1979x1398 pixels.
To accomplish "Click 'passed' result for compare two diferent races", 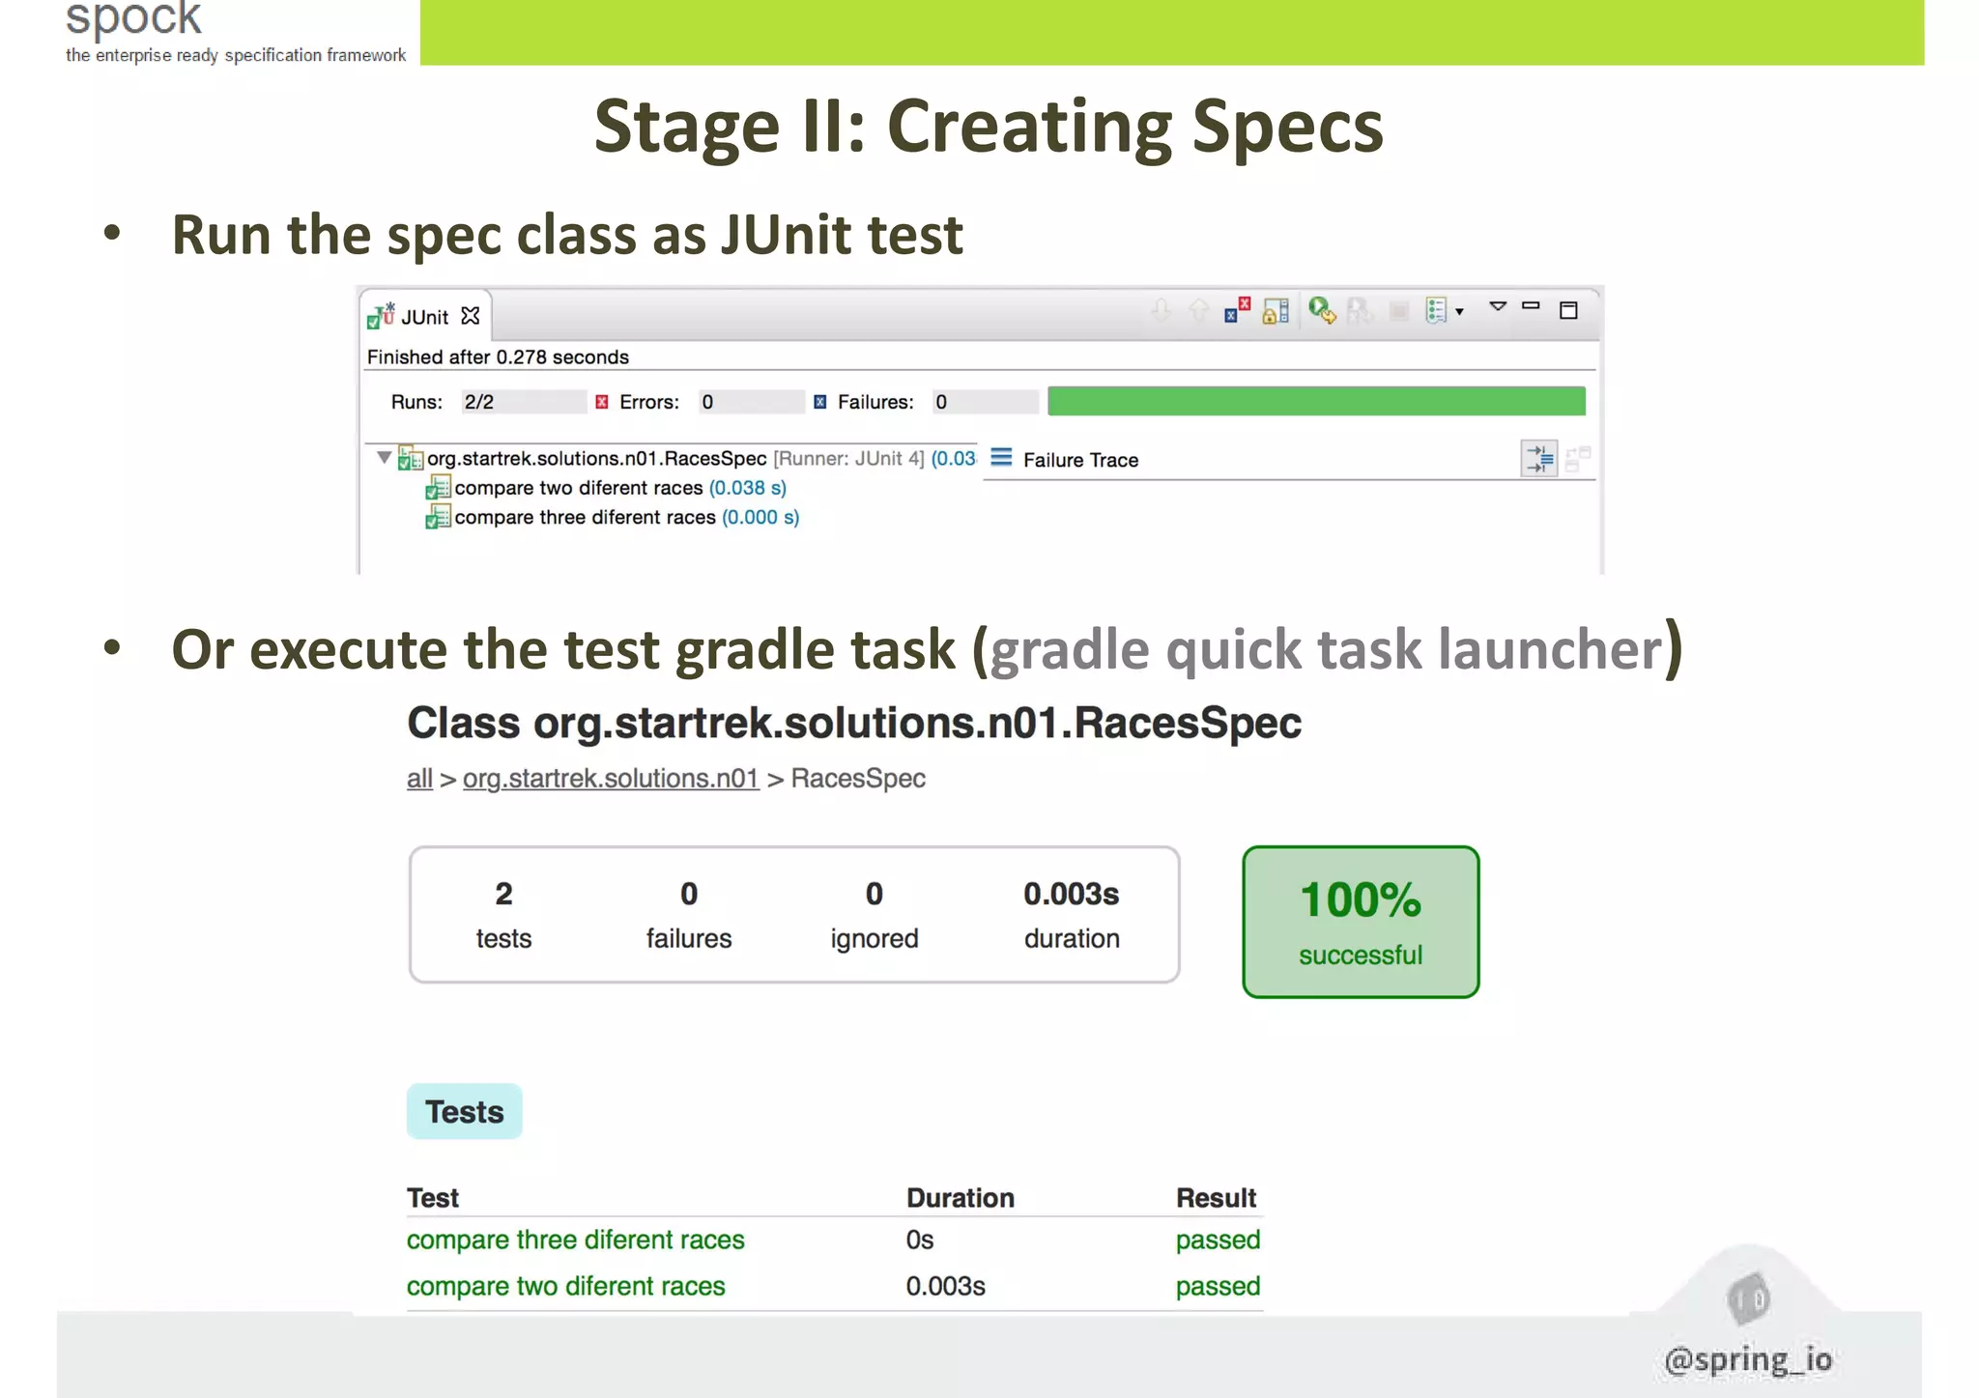I will pyautogui.click(x=1218, y=1286).
